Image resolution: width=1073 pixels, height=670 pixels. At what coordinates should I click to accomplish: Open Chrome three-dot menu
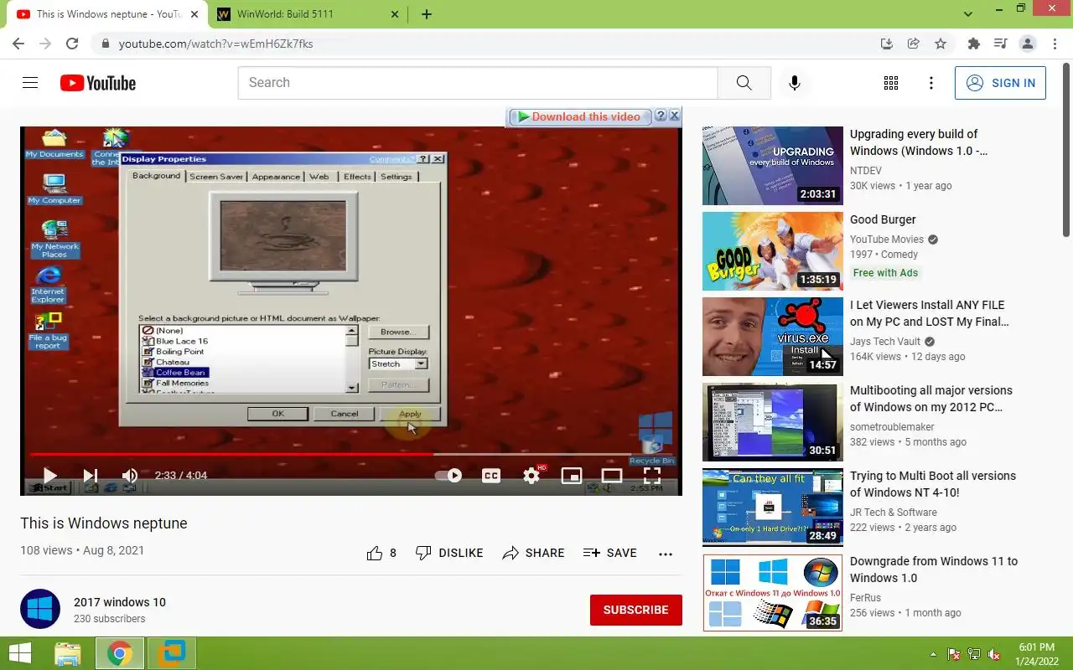point(1054,44)
